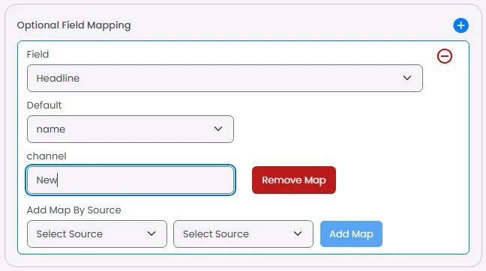This screenshot has width=486, height=271.
Task: Click the channel label above the text input
Action: [46, 156]
